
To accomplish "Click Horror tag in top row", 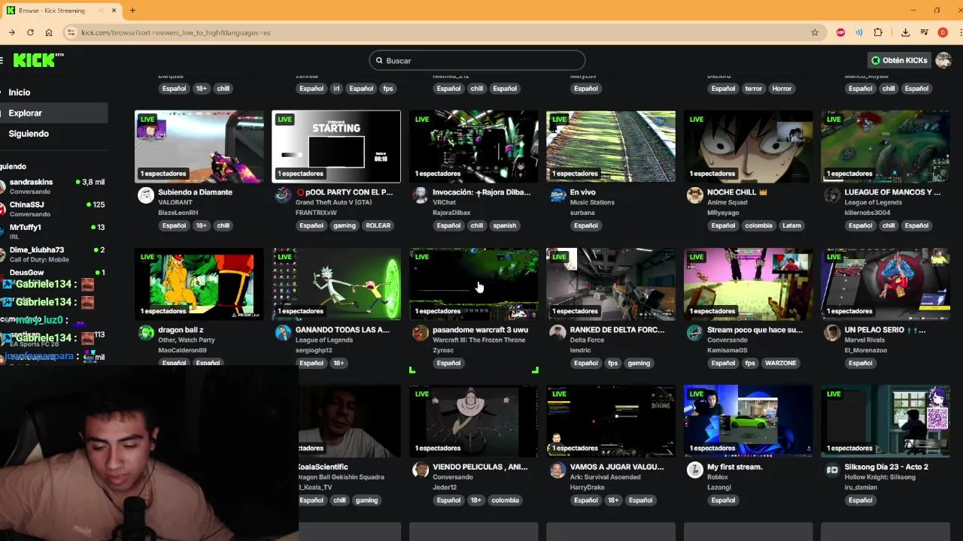I will (x=782, y=89).
